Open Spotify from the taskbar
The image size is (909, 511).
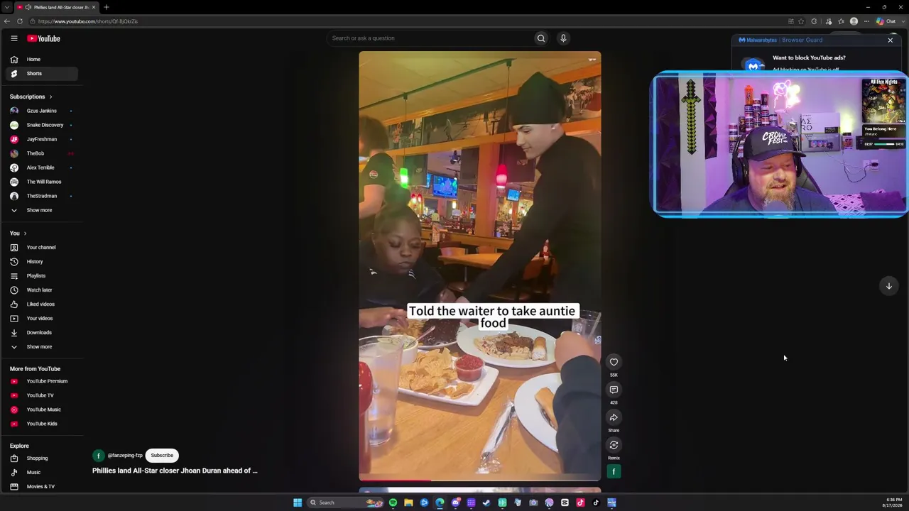pos(393,502)
